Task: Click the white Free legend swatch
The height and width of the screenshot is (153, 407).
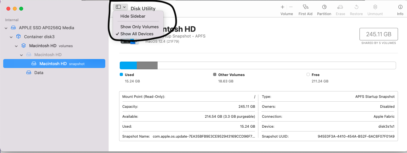Action: [308, 74]
